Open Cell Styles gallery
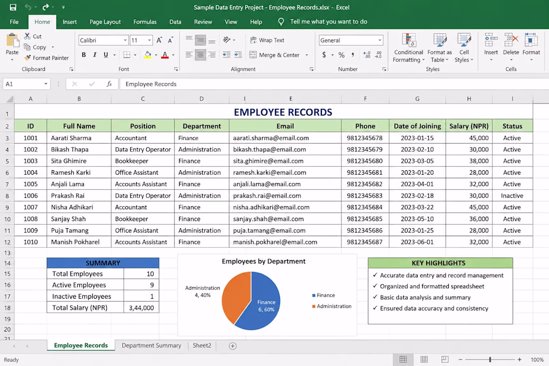Viewport: 549px width, 366px height. click(x=464, y=48)
